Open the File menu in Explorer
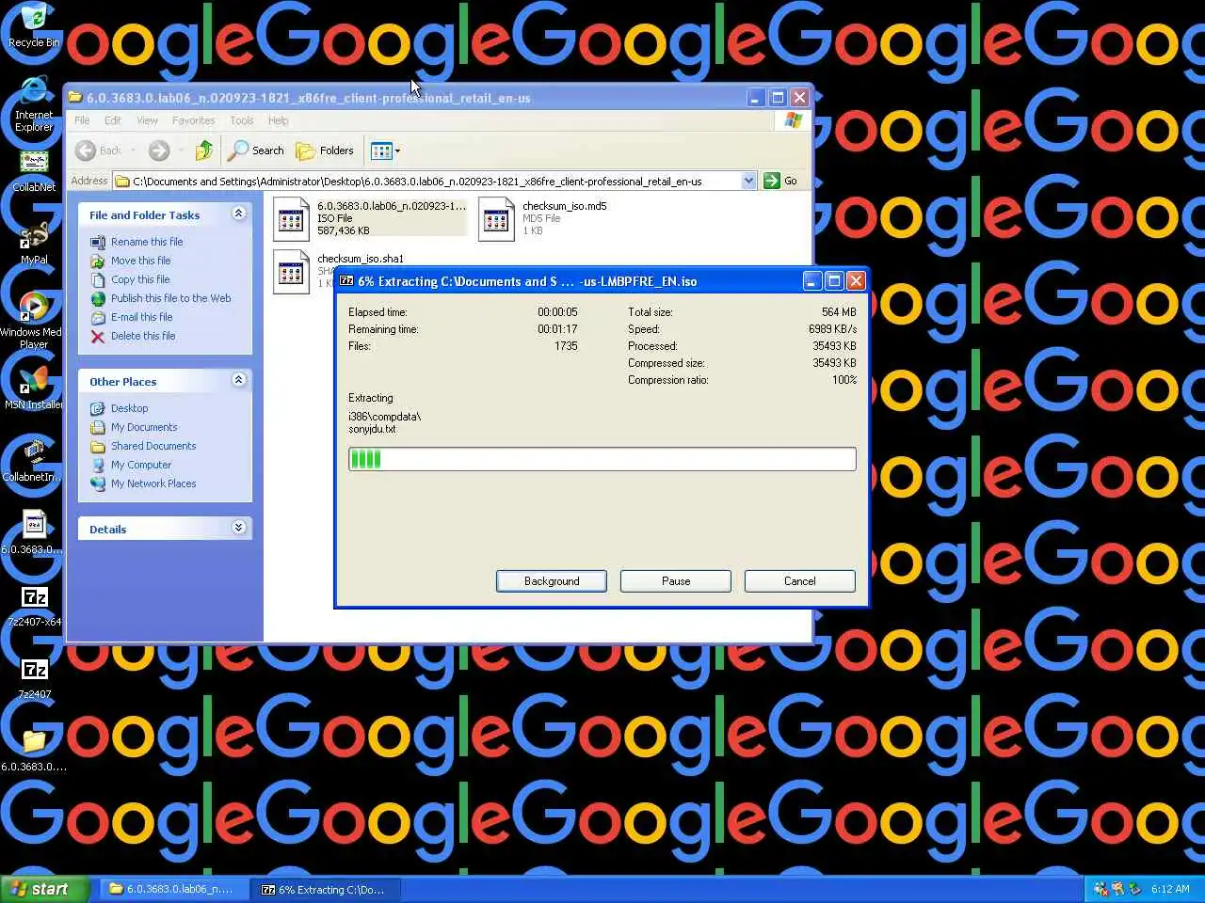The height and width of the screenshot is (903, 1205). (x=82, y=120)
